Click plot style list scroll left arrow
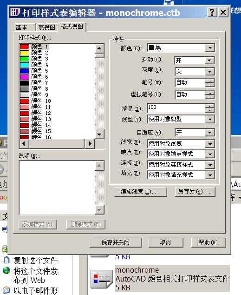Viewport: 241px width, 295px height. [24, 144]
